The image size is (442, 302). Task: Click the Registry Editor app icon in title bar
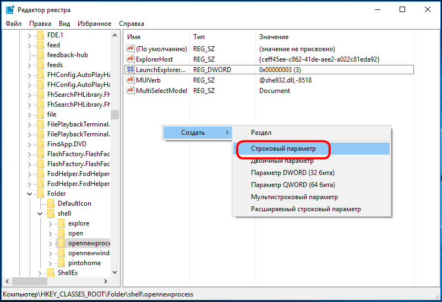[10, 9]
